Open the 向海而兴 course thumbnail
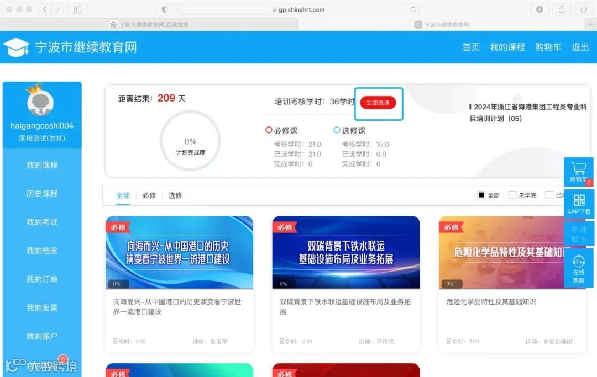 tap(179, 253)
